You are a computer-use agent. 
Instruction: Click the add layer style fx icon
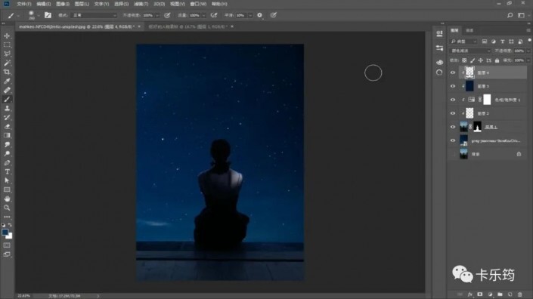pyautogui.click(x=469, y=294)
